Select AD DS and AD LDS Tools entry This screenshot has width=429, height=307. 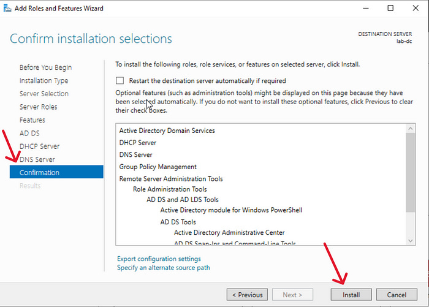tap(183, 200)
